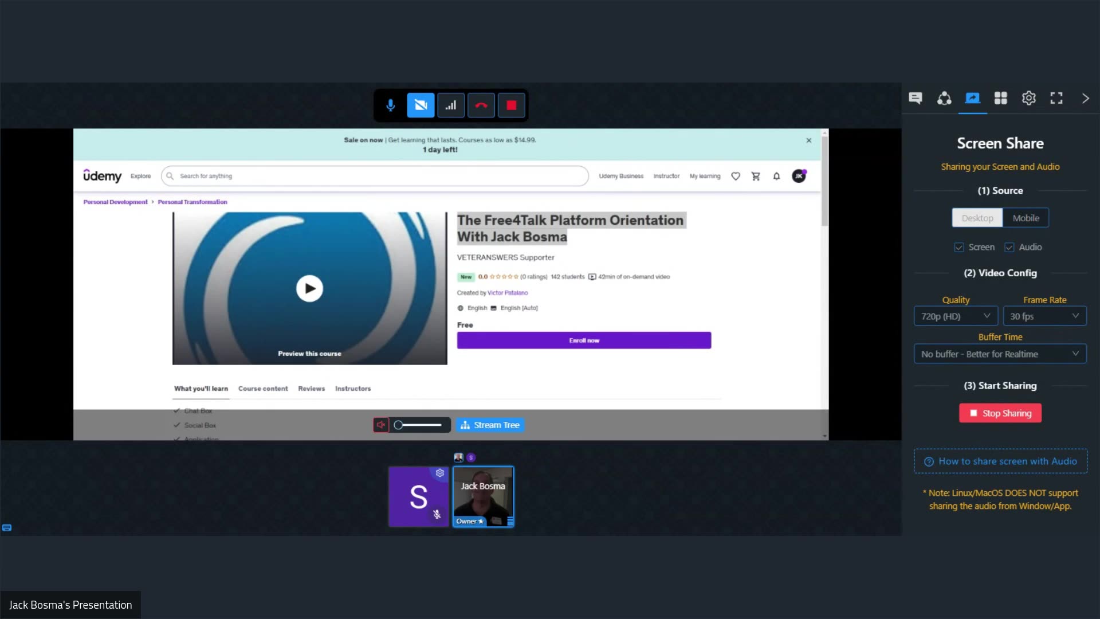This screenshot has width=1100, height=619.
Task: Mute the microphone in top toolbar
Action: (x=390, y=105)
